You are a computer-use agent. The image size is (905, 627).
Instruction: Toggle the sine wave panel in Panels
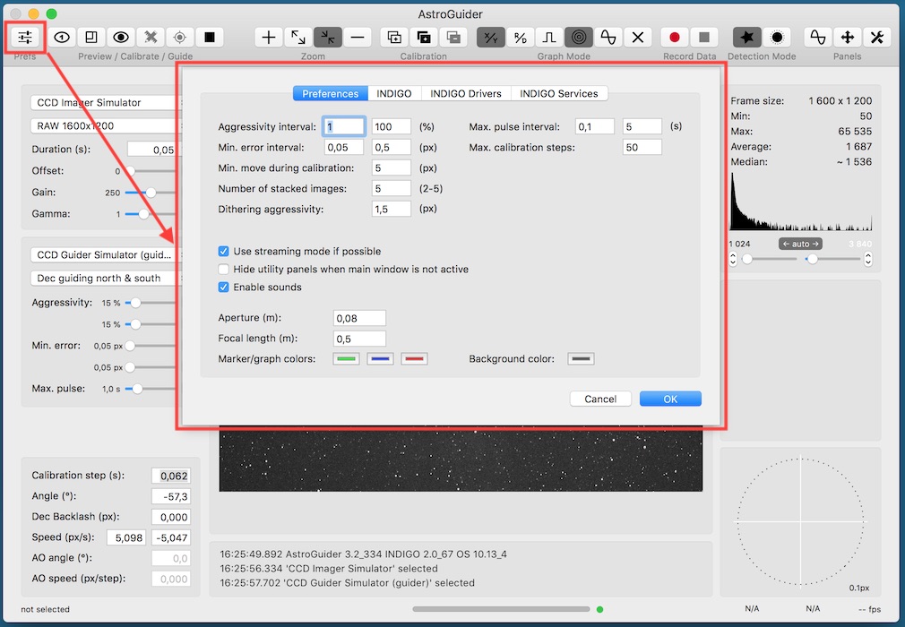tap(818, 38)
